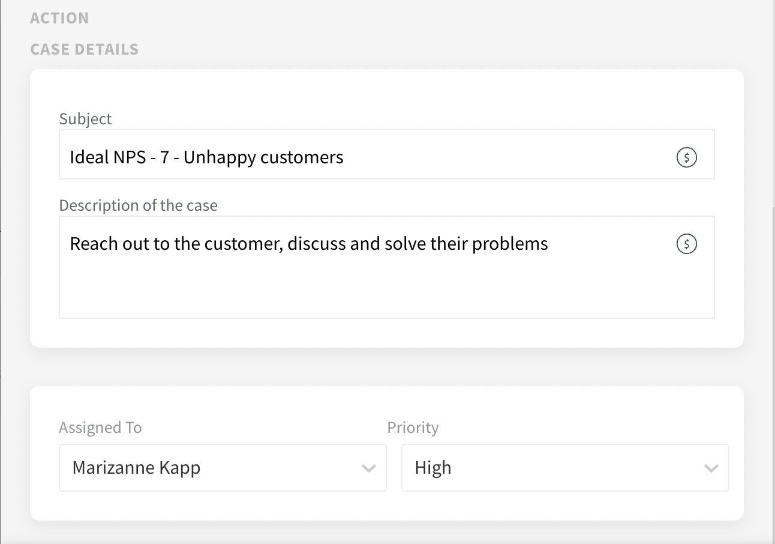This screenshot has width=775, height=544.
Task: Click the Priority label
Action: 413,428
